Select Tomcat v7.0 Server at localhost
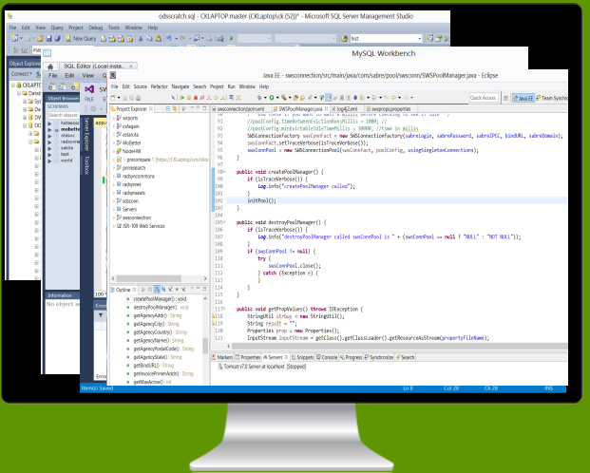 tap(266, 368)
